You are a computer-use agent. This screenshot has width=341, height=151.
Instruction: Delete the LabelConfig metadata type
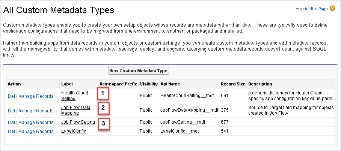(11, 132)
